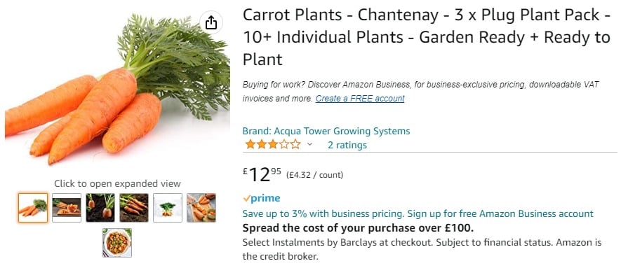Click 'Click to open expanded view' text
628x268 pixels.
coord(117,184)
